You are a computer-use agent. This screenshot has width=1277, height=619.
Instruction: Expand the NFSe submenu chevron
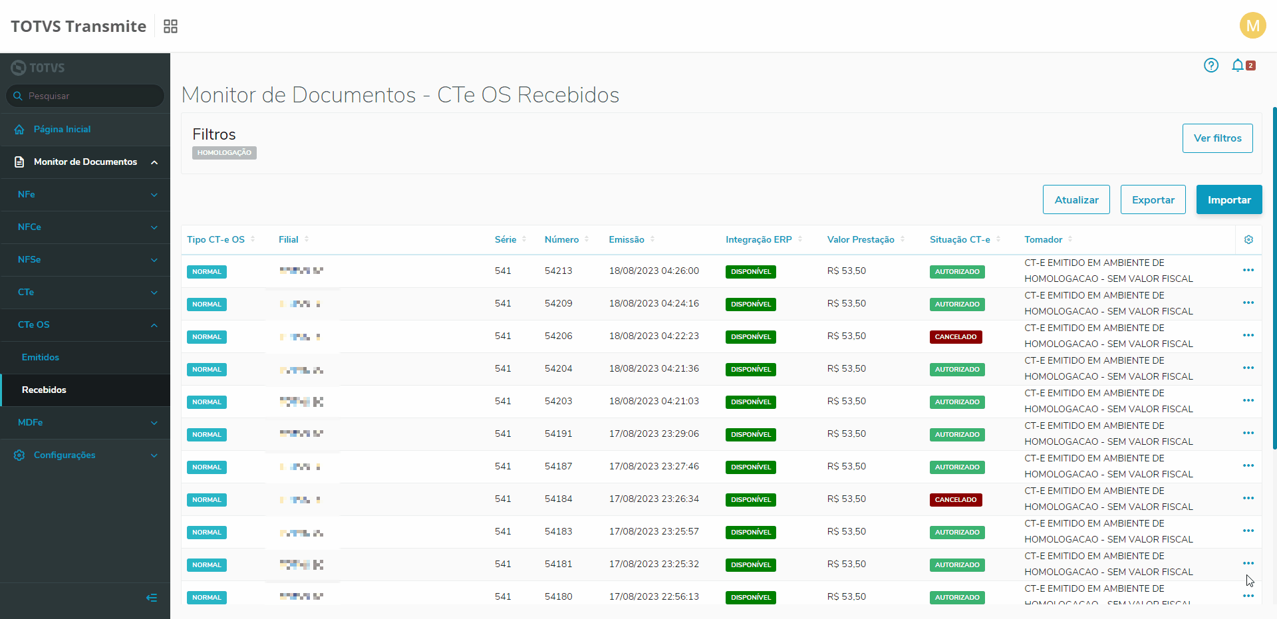click(154, 260)
